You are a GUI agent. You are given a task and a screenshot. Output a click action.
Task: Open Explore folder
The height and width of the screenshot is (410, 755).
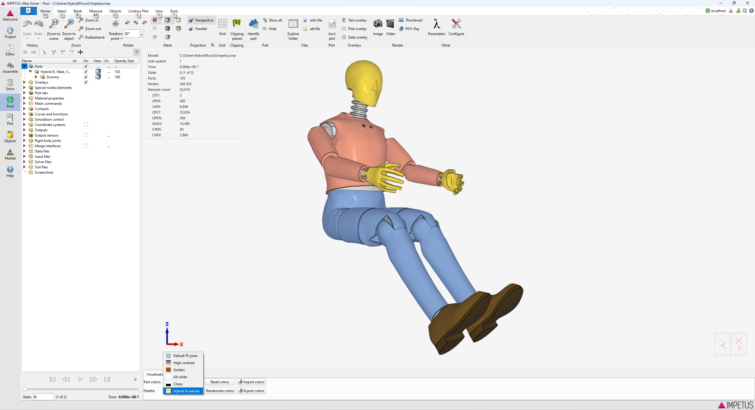coord(293,29)
